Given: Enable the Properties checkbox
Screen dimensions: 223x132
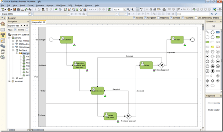Looking at the screenshot, I should 158,18.
